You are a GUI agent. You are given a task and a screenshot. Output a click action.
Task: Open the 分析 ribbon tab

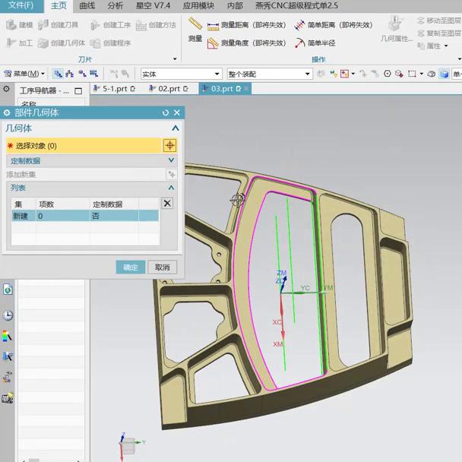(x=115, y=5)
